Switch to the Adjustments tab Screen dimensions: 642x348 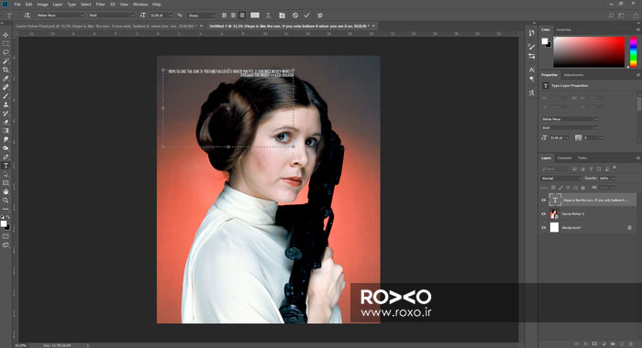click(573, 75)
